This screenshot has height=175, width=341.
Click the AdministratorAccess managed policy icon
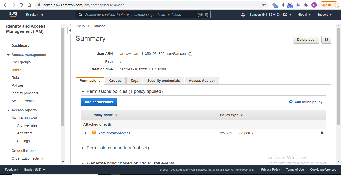(x=94, y=133)
